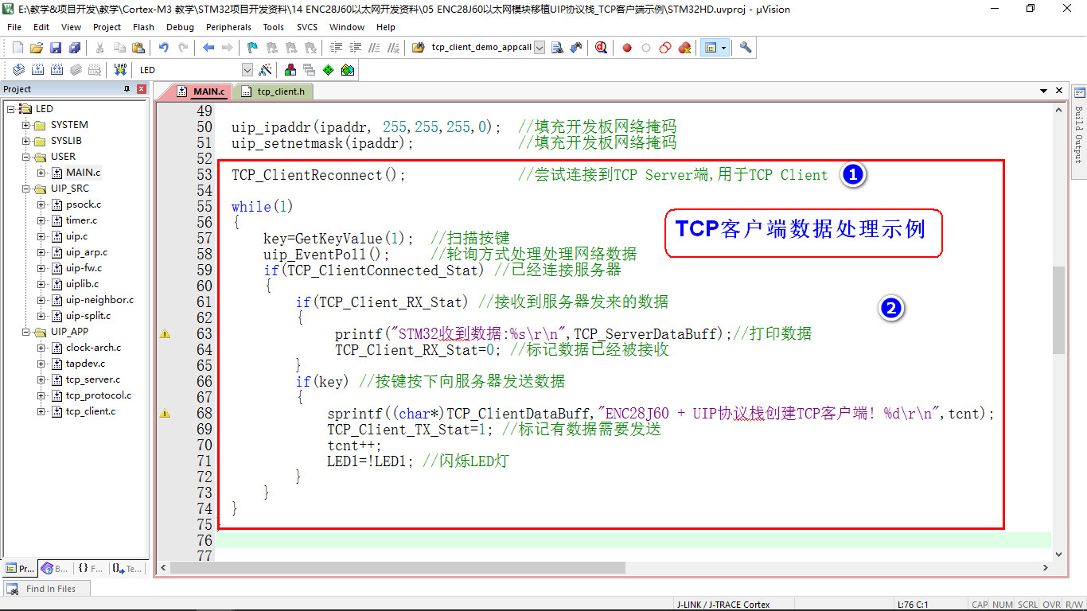Viewport: 1087px width, 611px height.
Task: Insert a bookmark using the flag icon
Action: click(x=253, y=48)
